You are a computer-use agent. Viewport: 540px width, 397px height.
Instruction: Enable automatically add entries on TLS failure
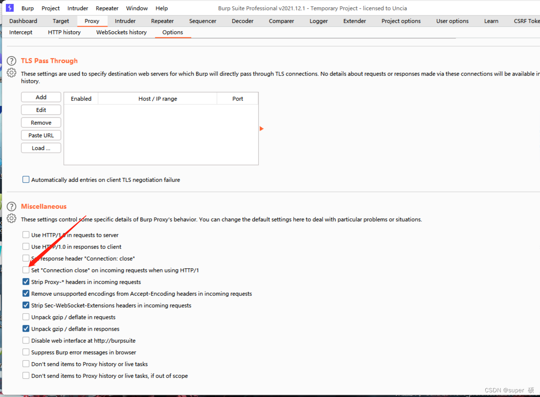[x=26, y=180]
